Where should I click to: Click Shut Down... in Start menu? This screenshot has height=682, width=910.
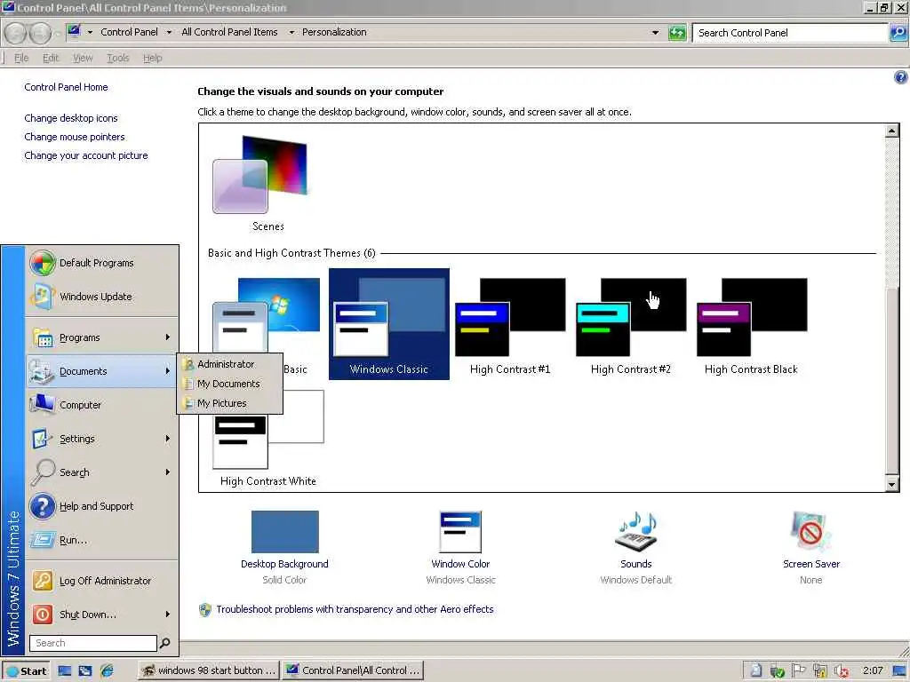point(101,615)
